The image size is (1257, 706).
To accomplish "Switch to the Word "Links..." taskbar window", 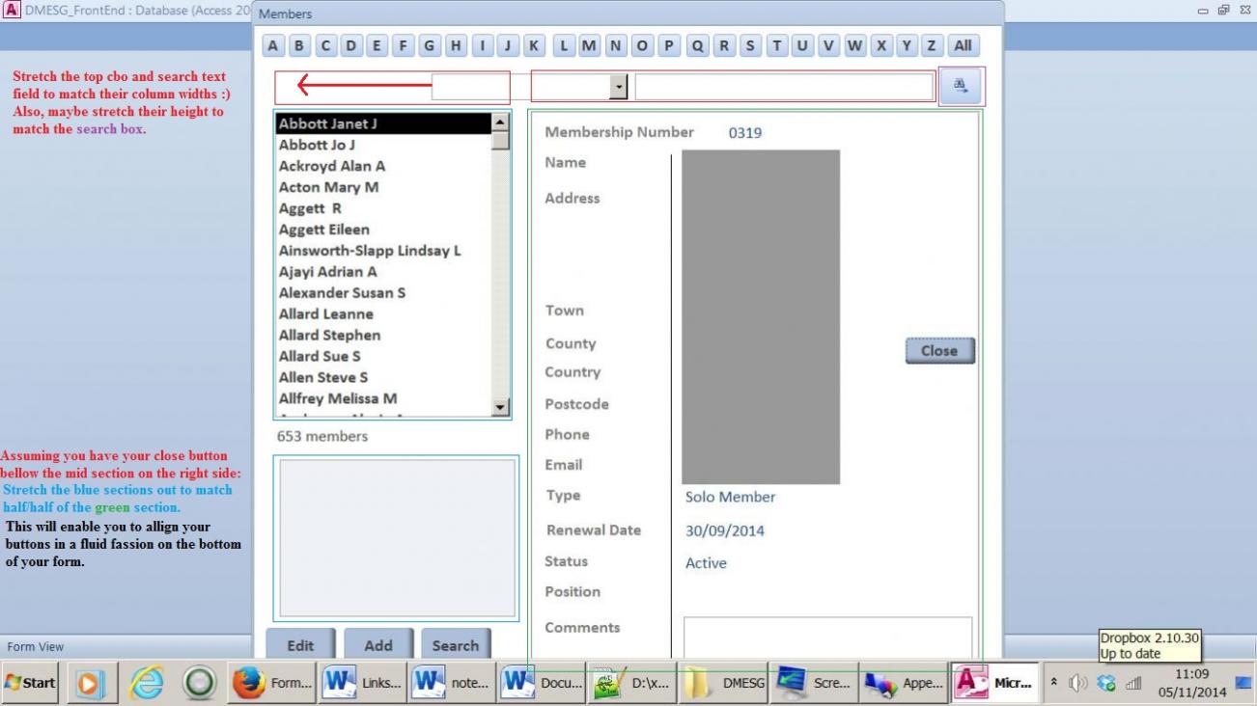I will (x=362, y=683).
